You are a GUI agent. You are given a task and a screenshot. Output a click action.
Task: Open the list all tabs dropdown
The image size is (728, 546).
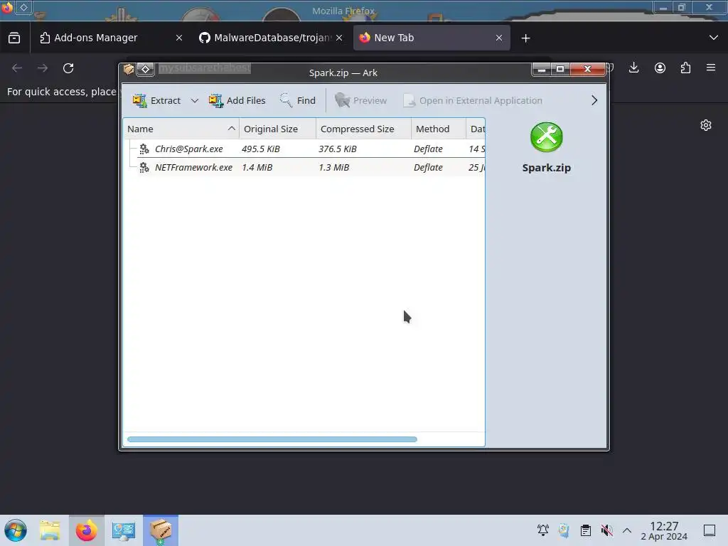pos(714,38)
